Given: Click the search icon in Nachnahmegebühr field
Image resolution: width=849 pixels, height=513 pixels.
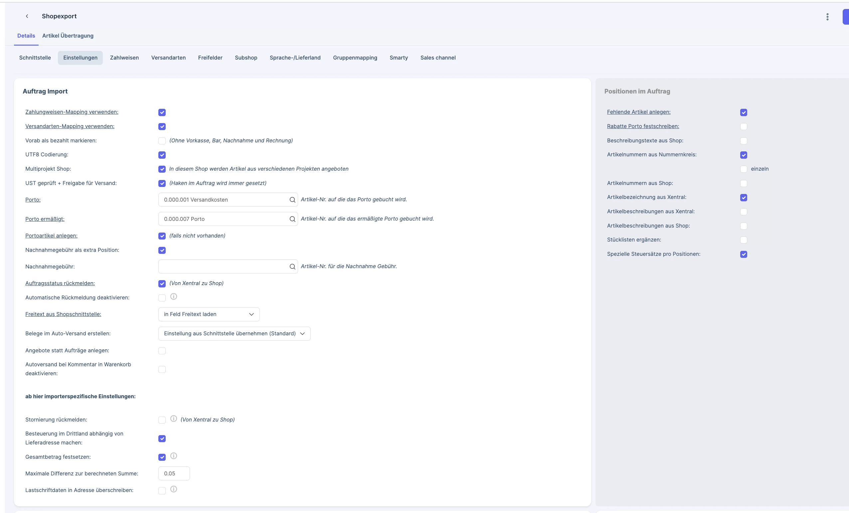Looking at the screenshot, I should click(292, 267).
